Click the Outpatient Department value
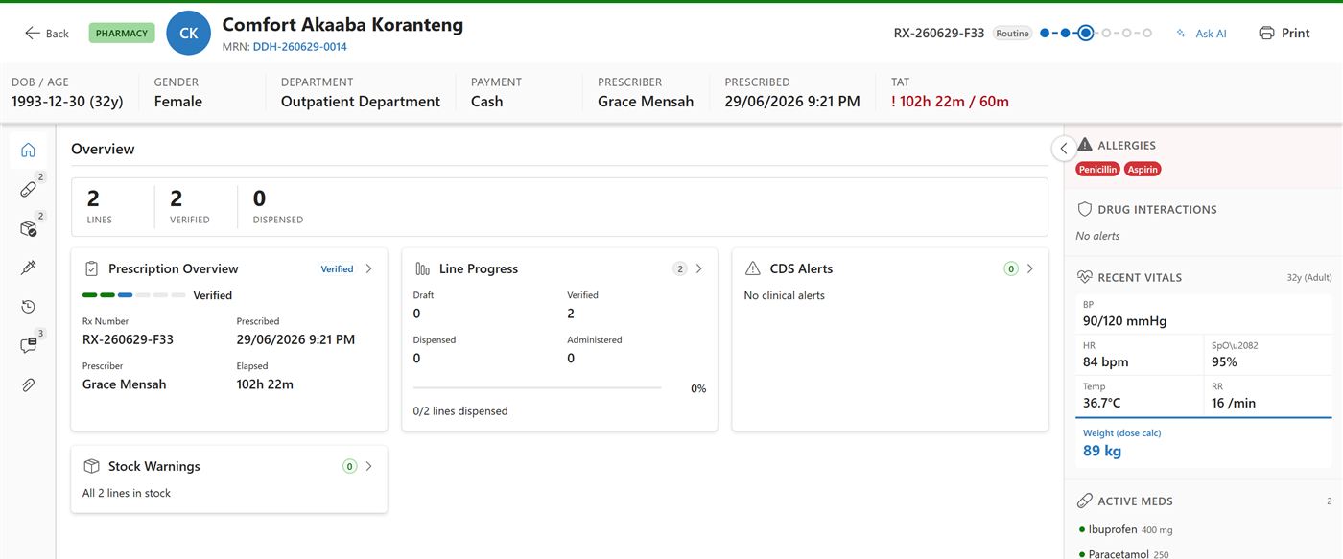The image size is (1343, 559). tap(361, 102)
